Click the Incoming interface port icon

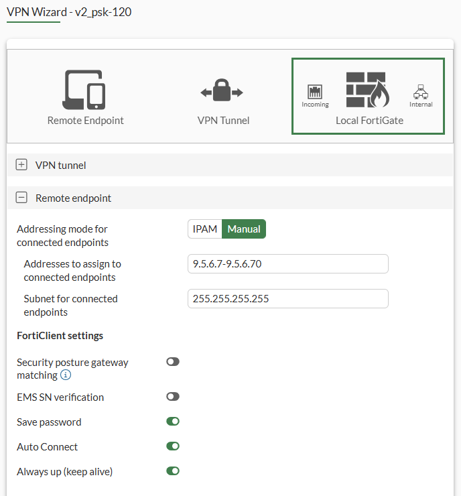click(315, 92)
